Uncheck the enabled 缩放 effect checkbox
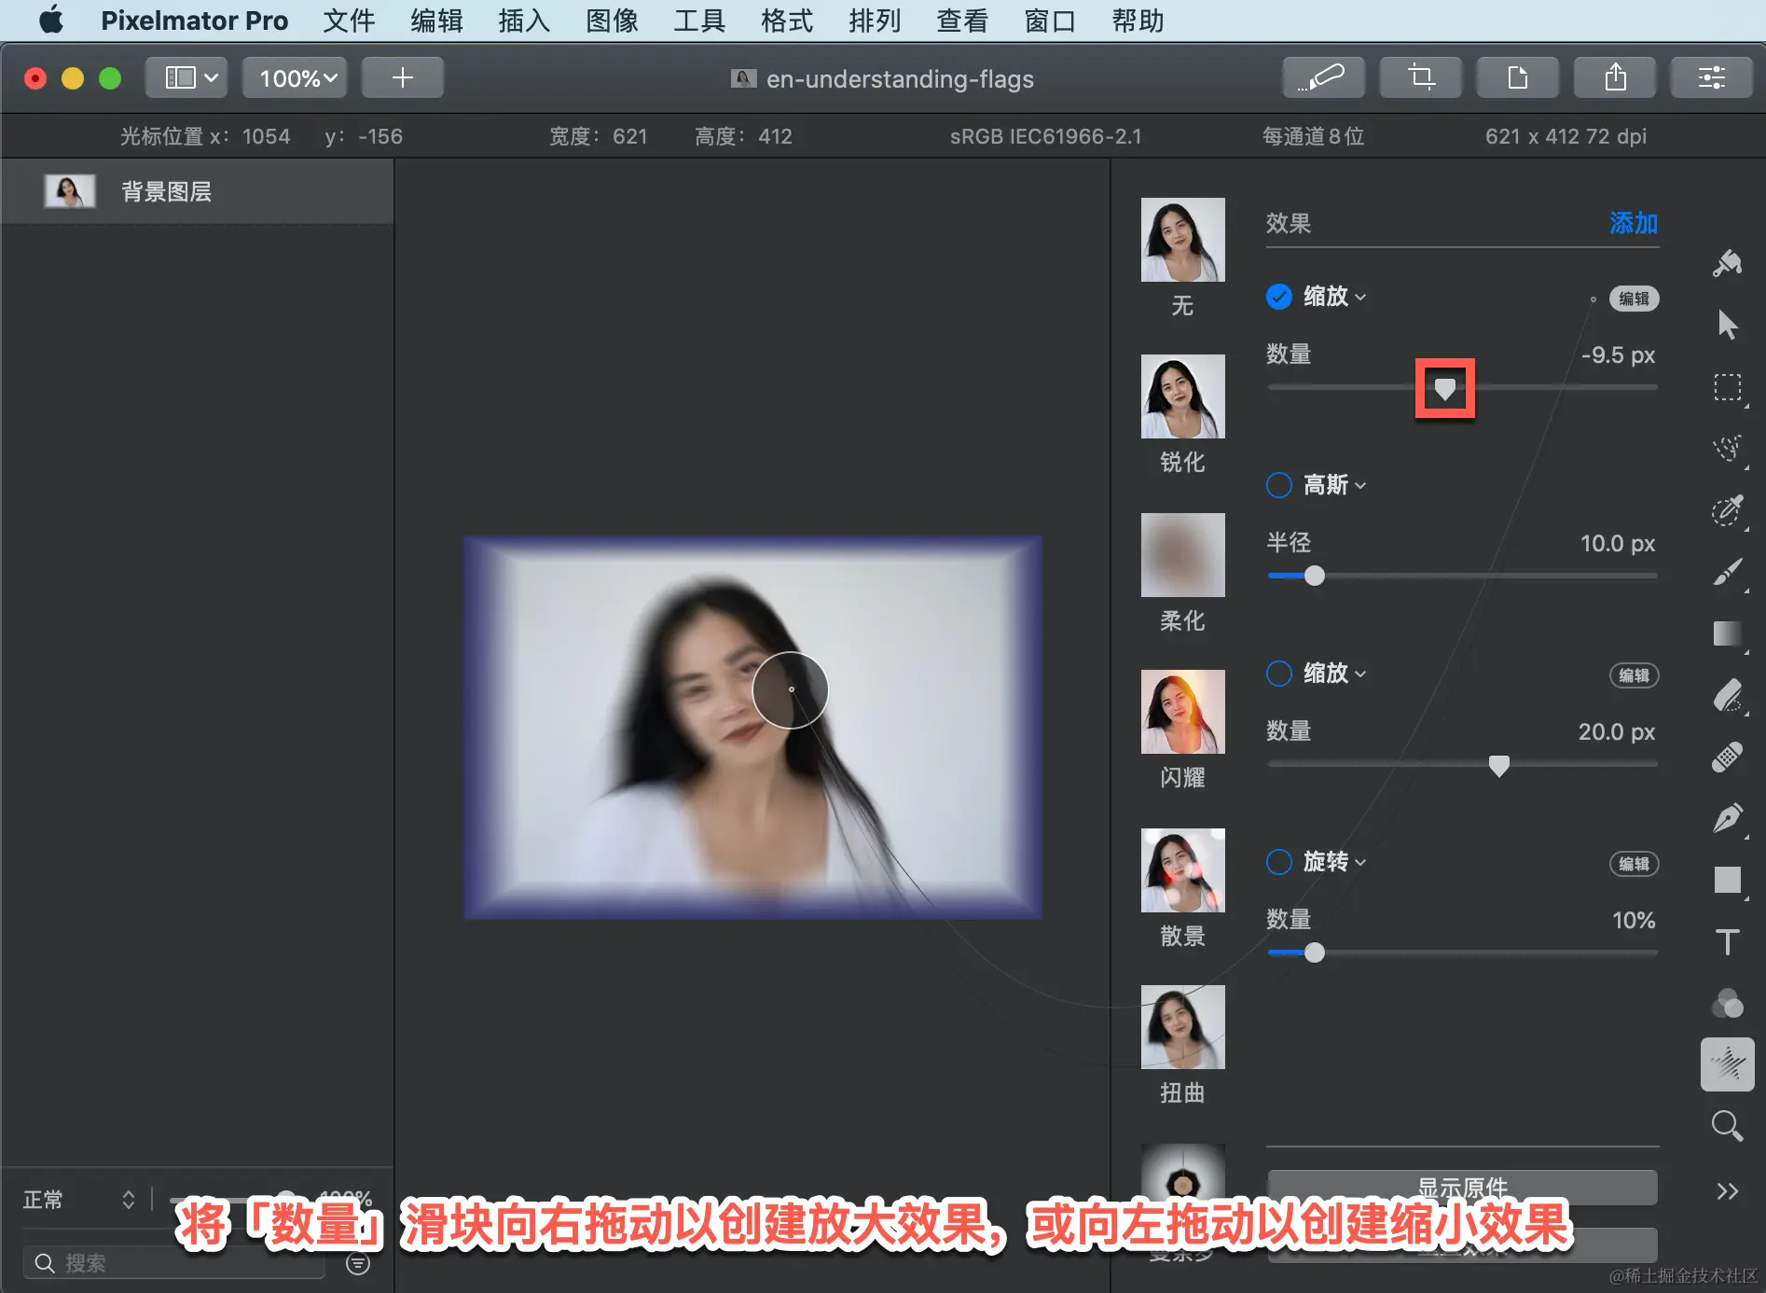1766x1293 pixels. point(1278,297)
